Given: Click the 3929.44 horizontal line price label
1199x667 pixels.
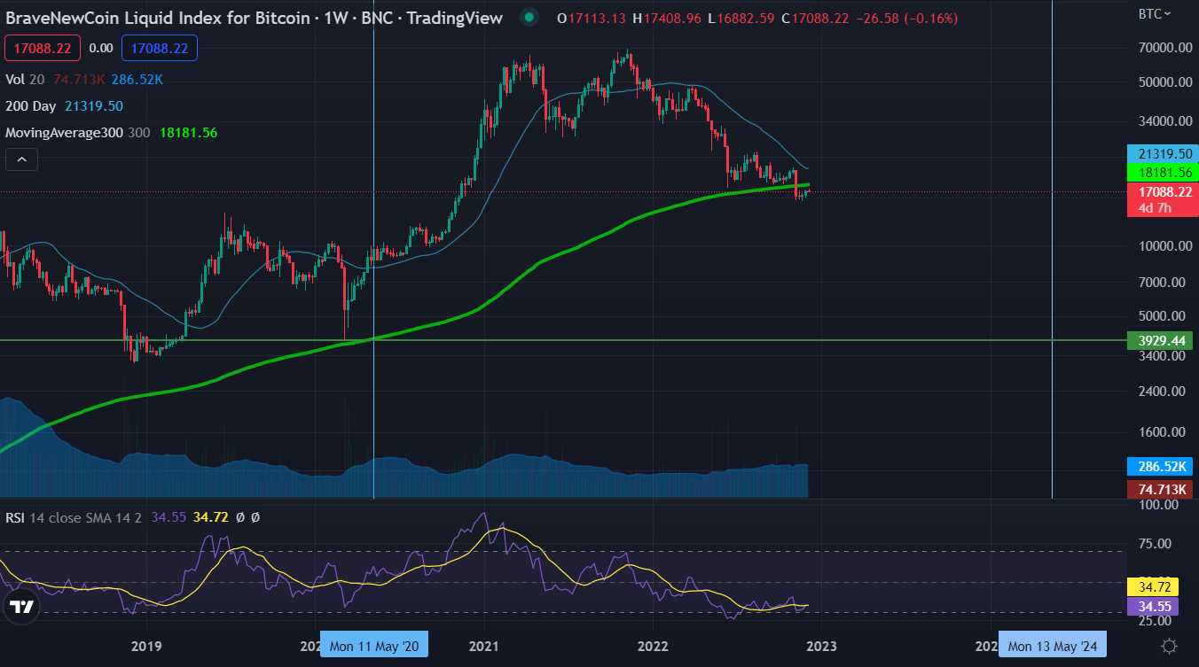Looking at the screenshot, I should [1160, 340].
